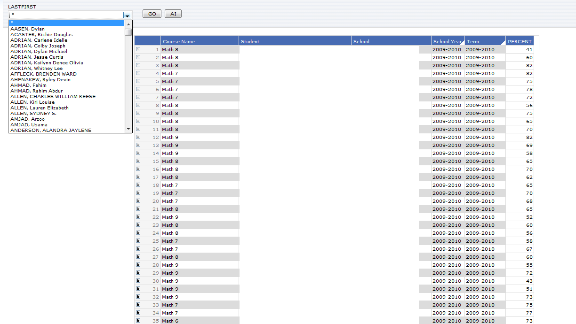The image size is (576, 324).
Task: Open the row icon for row 30
Action: click(138, 281)
